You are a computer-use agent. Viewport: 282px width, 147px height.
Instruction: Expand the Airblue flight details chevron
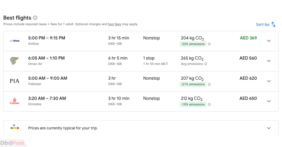269,41
